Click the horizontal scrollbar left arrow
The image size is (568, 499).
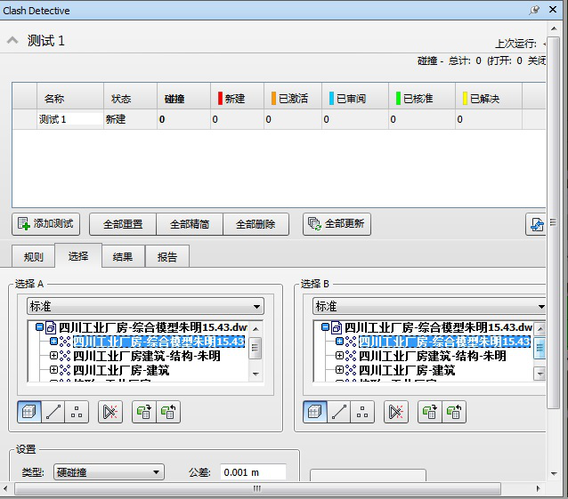click(5, 488)
